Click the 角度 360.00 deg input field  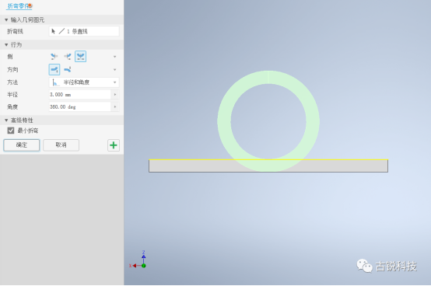[x=80, y=106]
